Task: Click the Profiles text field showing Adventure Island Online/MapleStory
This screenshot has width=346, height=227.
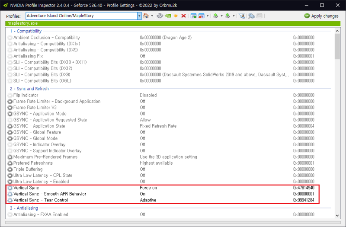Action: click(x=82, y=16)
